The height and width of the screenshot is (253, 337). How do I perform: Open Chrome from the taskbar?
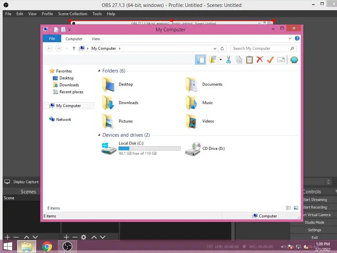tap(47, 246)
